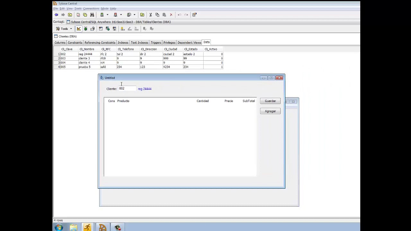The image size is (411, 231).
Task: Open the Tools menu in menu bar
Action: pyautogui.click(x=78, y=9)
